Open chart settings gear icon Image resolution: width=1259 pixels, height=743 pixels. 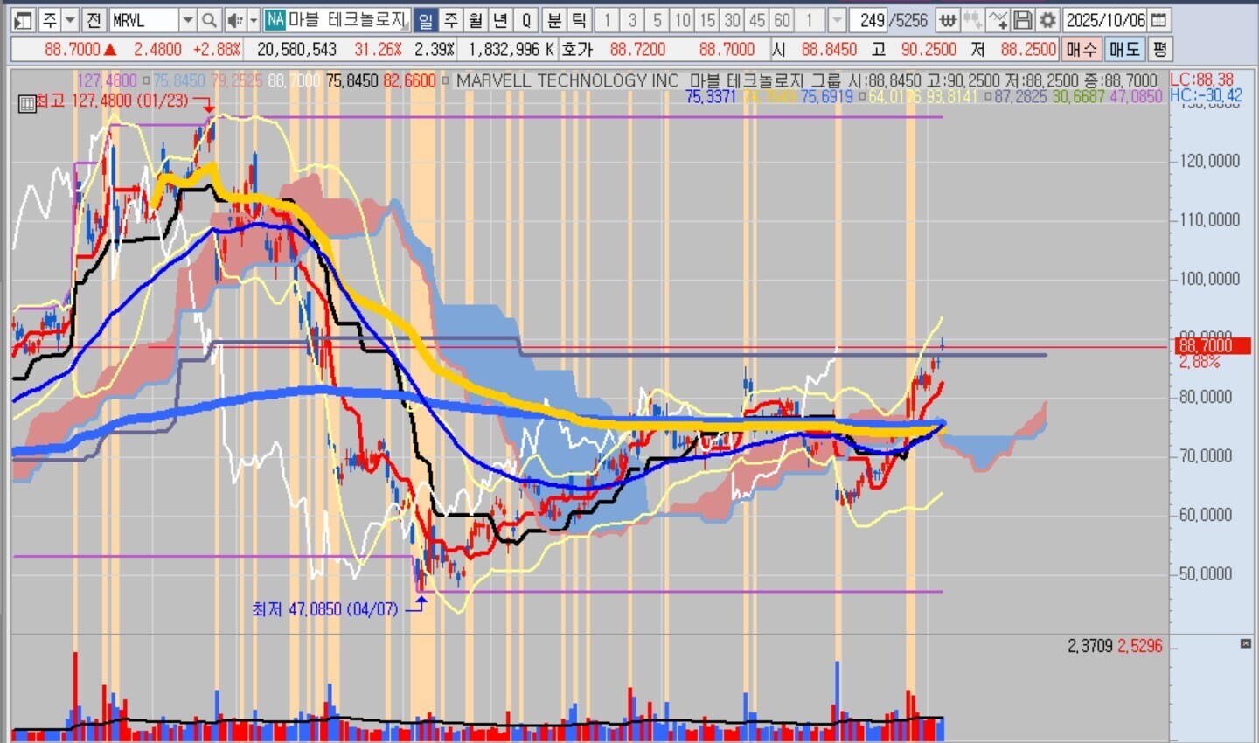(1047, 20)
